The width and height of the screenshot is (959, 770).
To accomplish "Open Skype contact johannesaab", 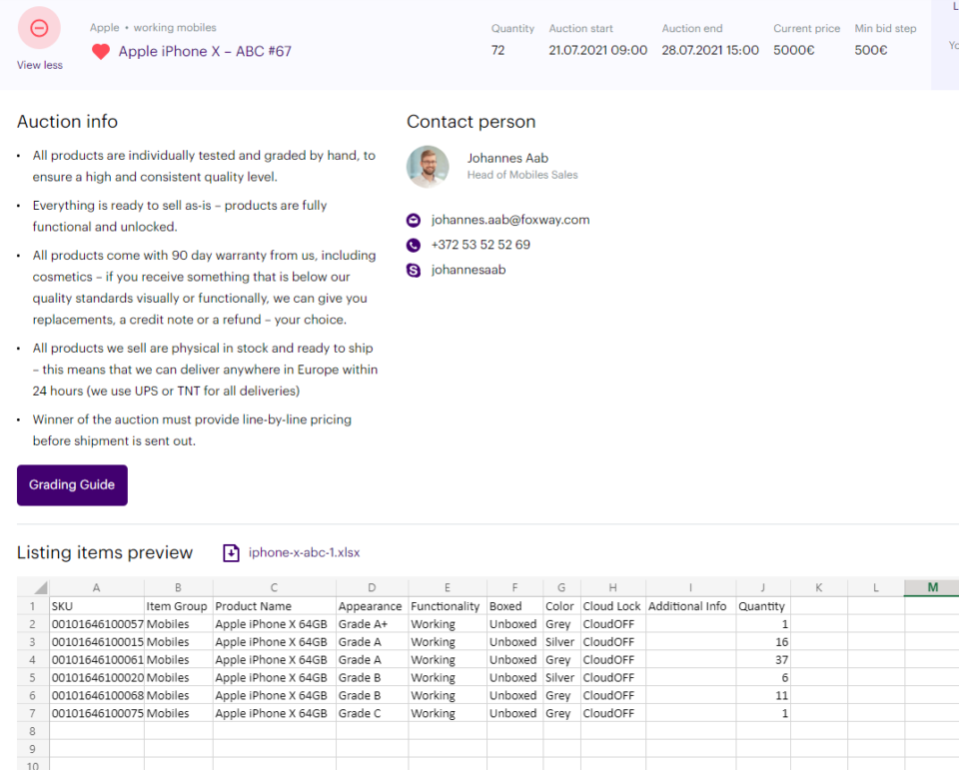I will (x=469, y=270).
